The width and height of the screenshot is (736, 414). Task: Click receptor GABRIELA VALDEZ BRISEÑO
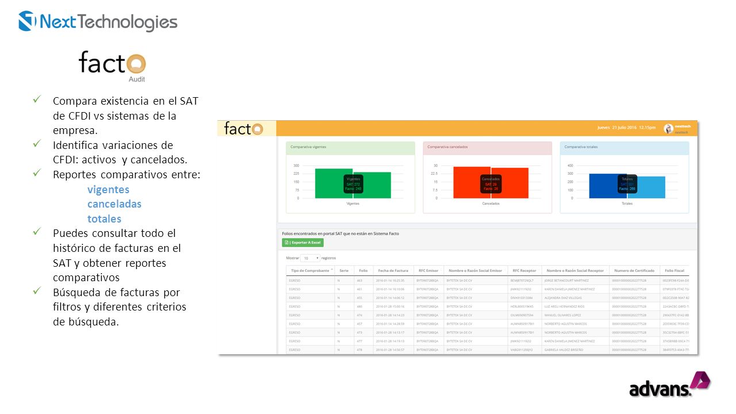tap(565, 349)
